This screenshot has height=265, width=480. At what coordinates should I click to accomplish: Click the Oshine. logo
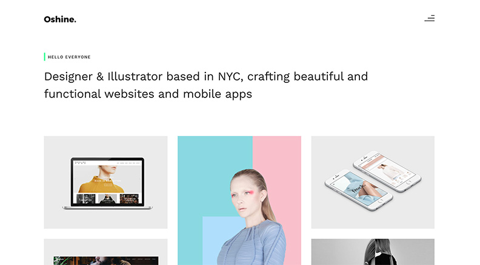(60, 19)
